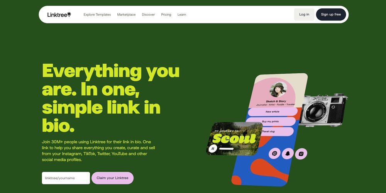Click the vintage camera image
Image resolution: width=386 pixels, height=193 pixels.
322,110
